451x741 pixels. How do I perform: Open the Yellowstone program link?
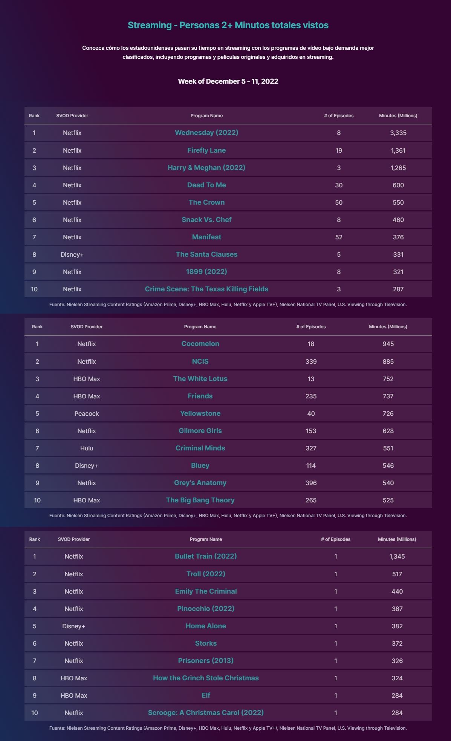(x=200, y=413)
